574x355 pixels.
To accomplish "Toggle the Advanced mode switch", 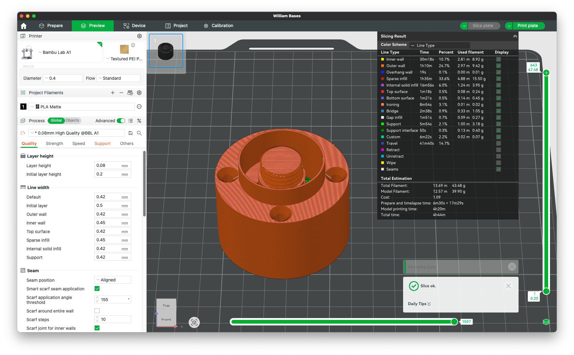I will coord(121,121).
